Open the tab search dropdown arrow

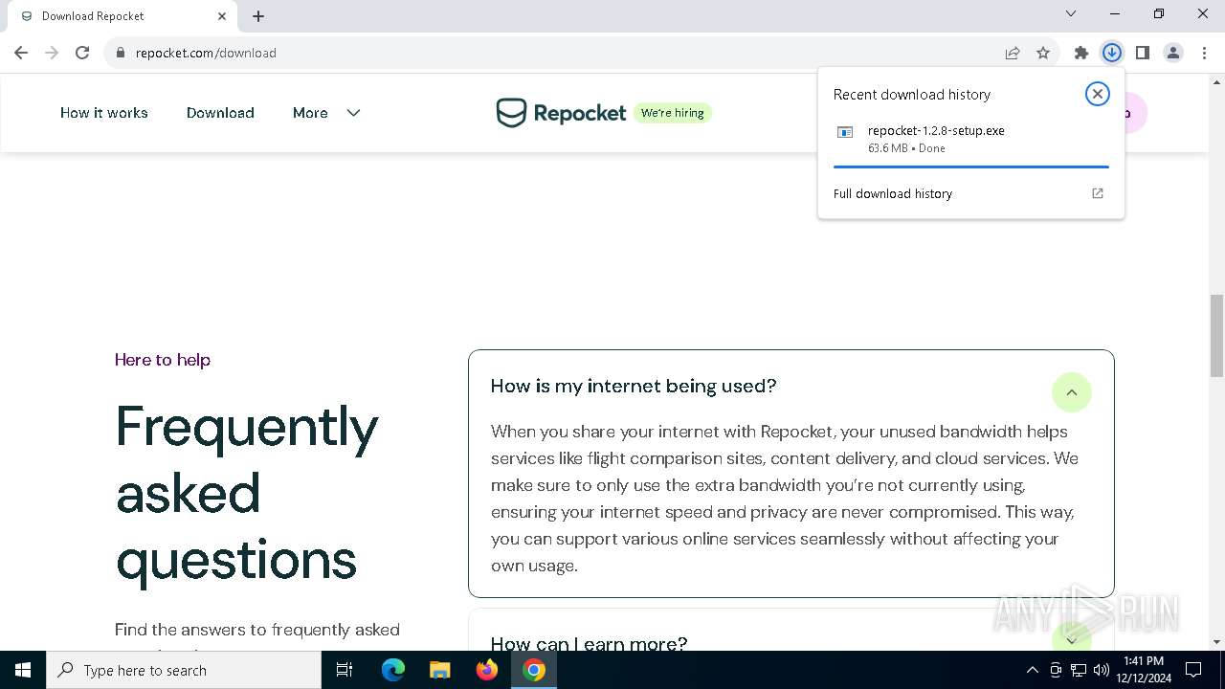coord(1071,13)
